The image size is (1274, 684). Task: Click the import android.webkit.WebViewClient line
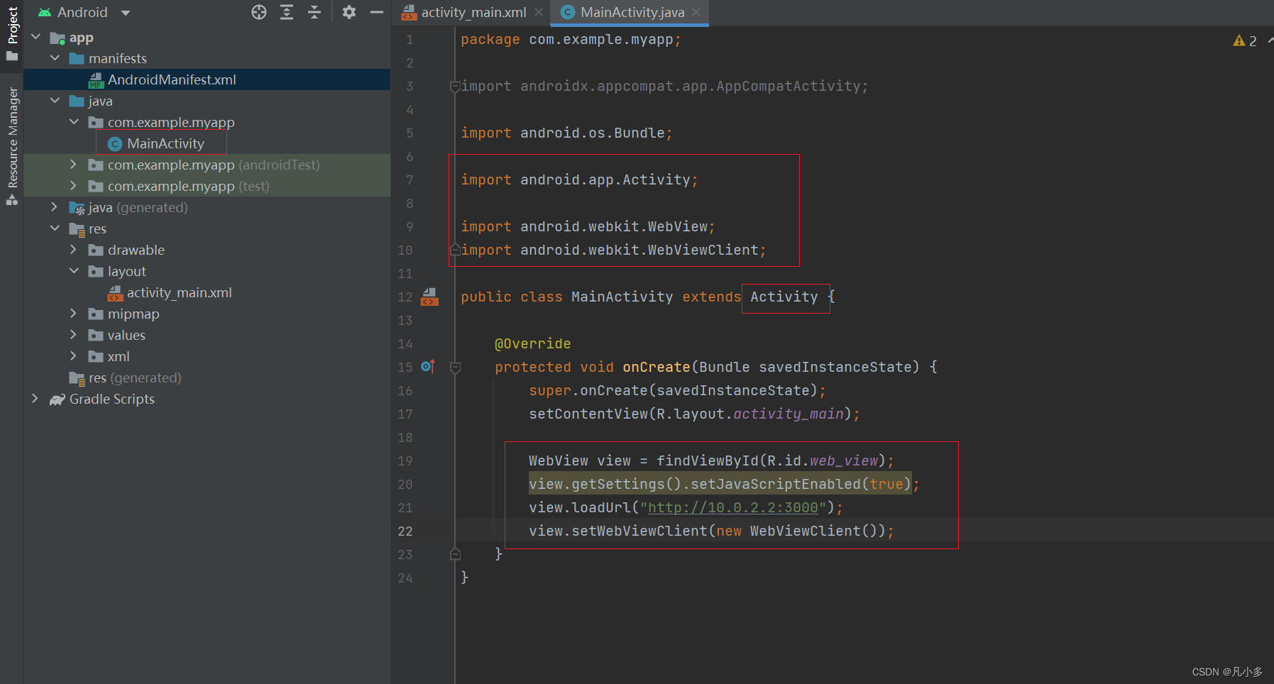tap(613, 250)
